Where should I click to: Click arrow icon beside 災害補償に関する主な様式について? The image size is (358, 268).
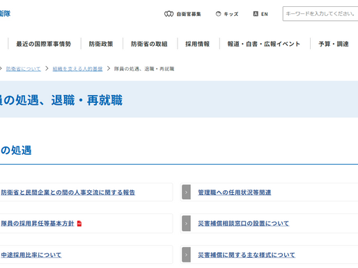pyautogui.click(x=186, y=255)
